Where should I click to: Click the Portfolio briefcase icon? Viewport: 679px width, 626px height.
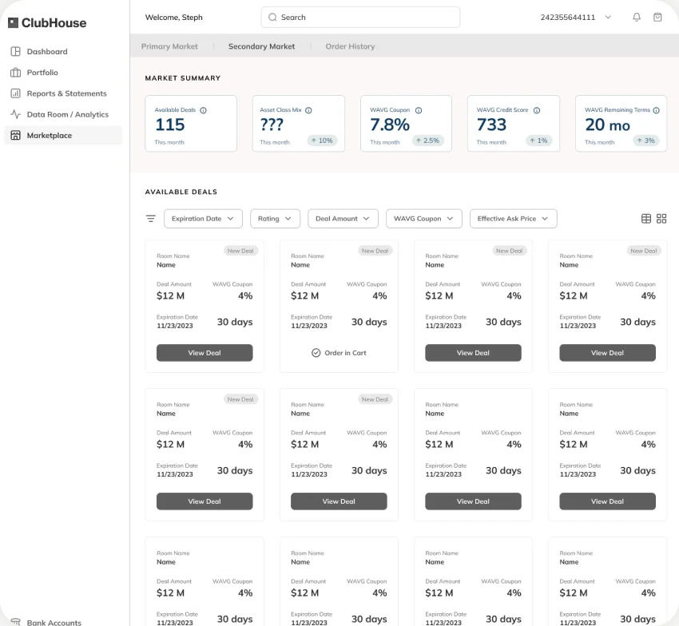16,73
